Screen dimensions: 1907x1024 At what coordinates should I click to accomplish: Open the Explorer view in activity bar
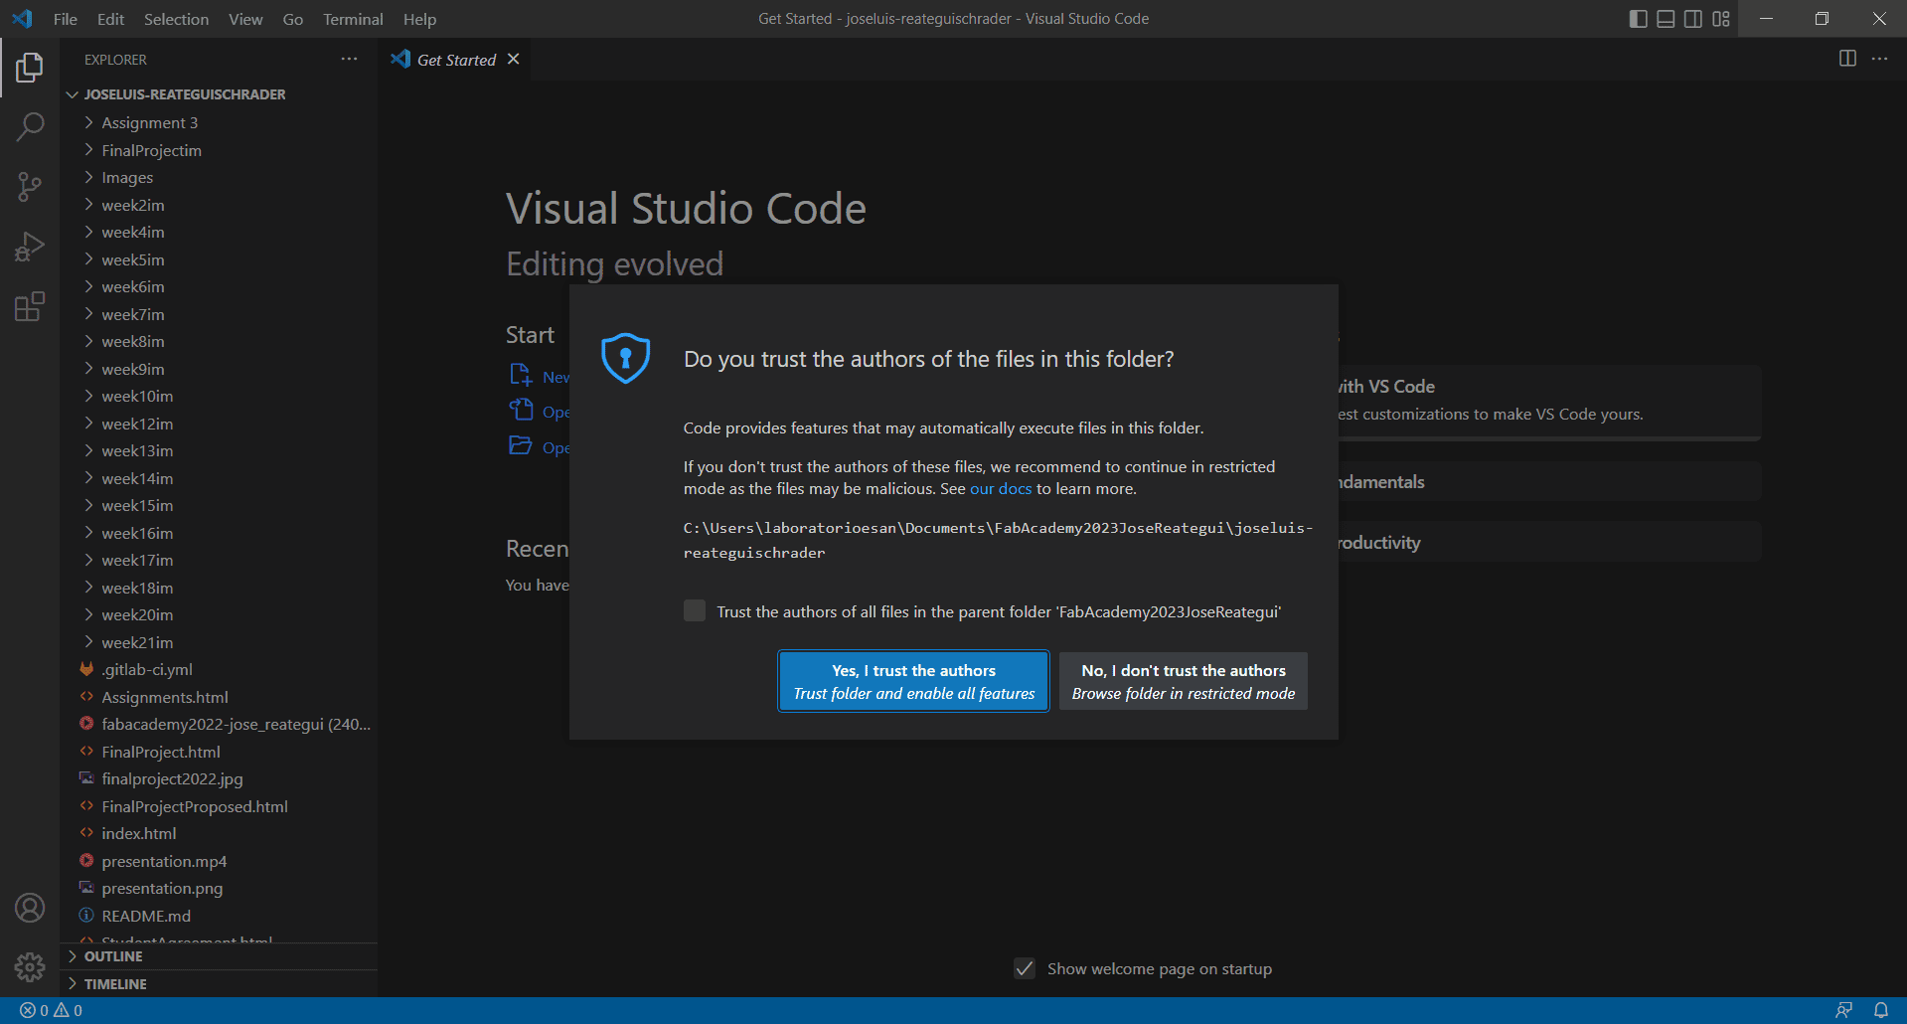(x=30, y=68)
